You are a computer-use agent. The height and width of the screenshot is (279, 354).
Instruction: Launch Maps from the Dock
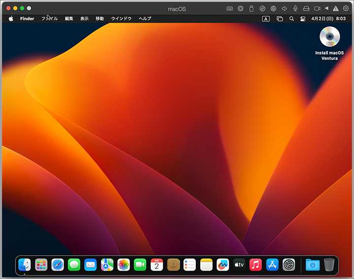pyautogui.click(x=107, y=265)
